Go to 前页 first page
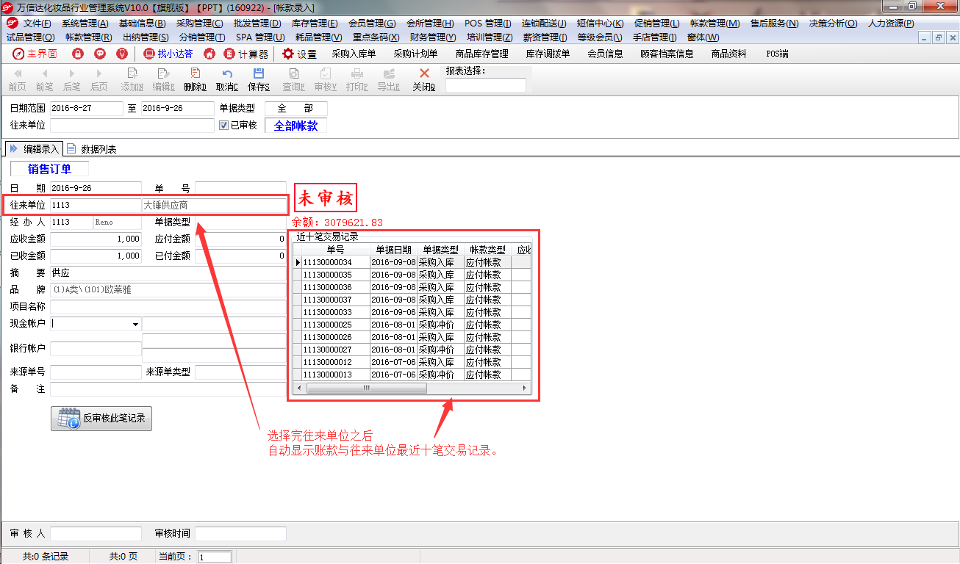960x564 pixels. [x=17, y=79]
